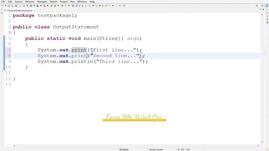Click the 'OutputStatement' class name
Screen dimensions: 269x151
click(76, 27)
